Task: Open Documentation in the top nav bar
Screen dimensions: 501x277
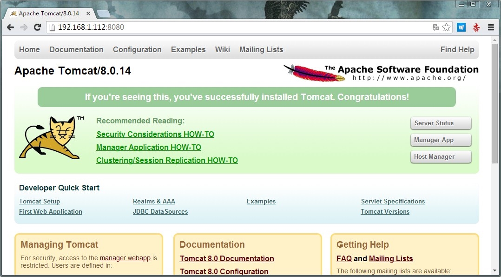Action: pyautogui.click(x=76, y=50)
